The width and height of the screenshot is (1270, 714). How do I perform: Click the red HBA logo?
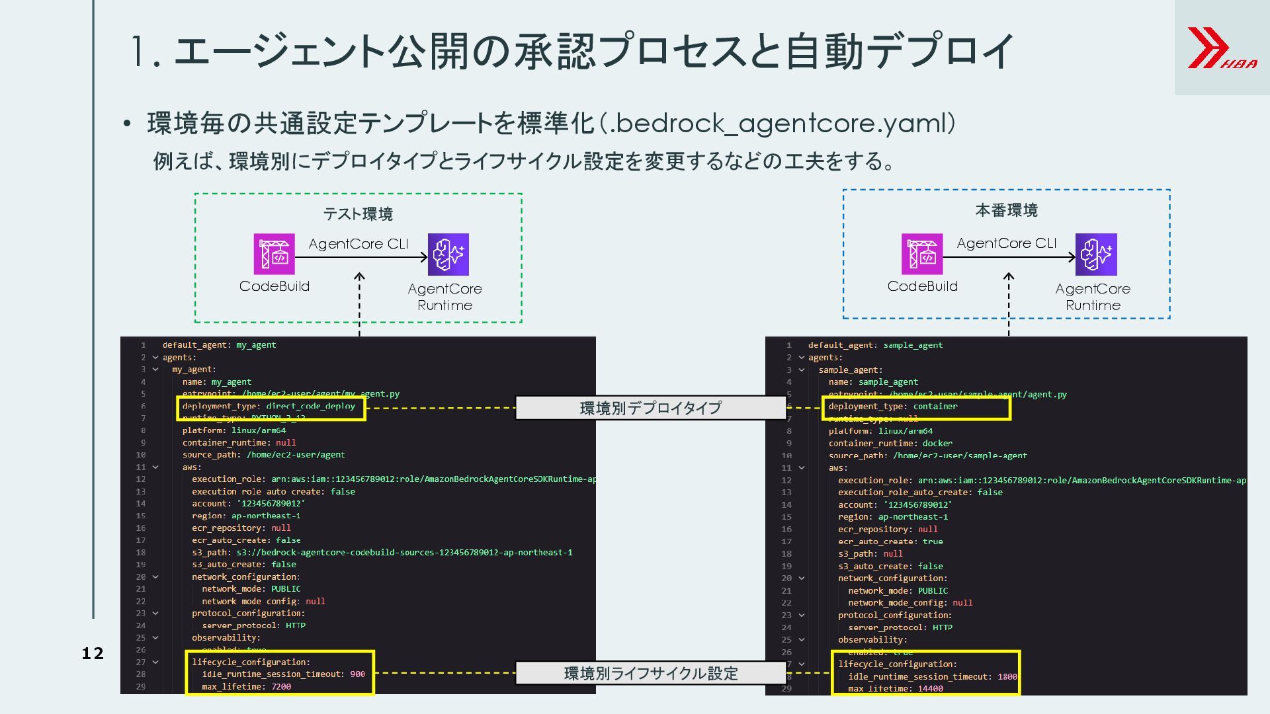point(1220,48)
